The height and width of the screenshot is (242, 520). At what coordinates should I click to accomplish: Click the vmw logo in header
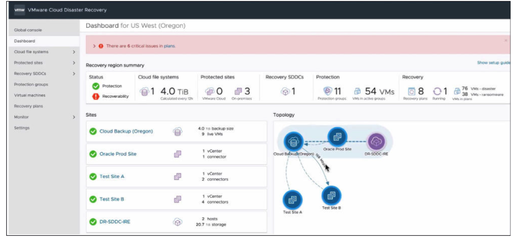pos(19,10)
